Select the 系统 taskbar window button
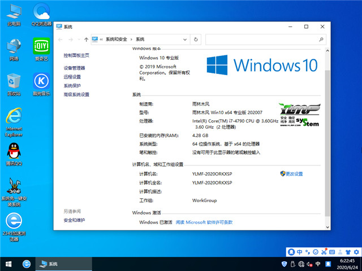Image resolution: width=362 pixels, height=271 pixels. click(x=64, y=264)
